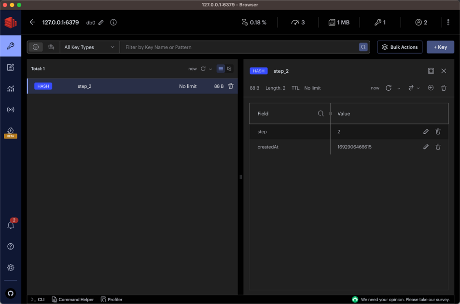Click the Bulk Actions button
The height and width of the screenshot is (304, 460).
pyautogui.click(x=400, y=47)
